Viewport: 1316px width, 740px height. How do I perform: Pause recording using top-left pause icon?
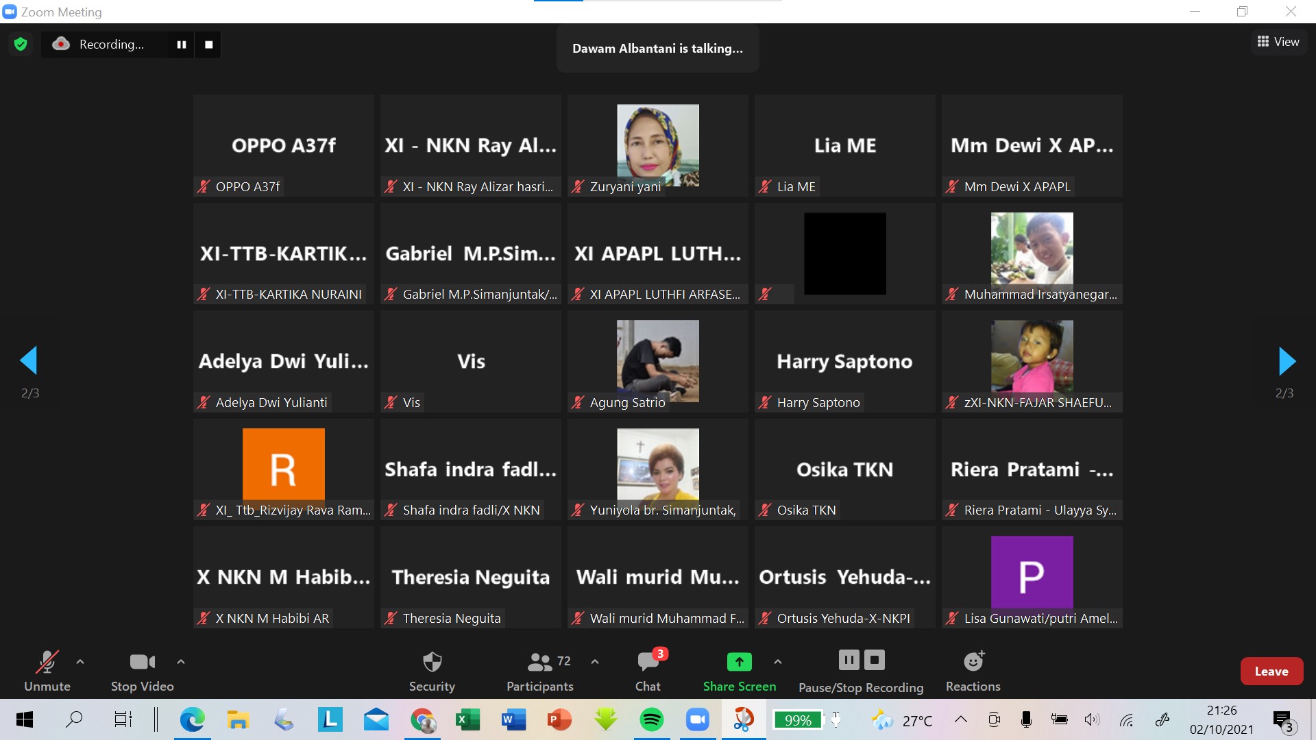pyautogui.click(x=182, y=45)
